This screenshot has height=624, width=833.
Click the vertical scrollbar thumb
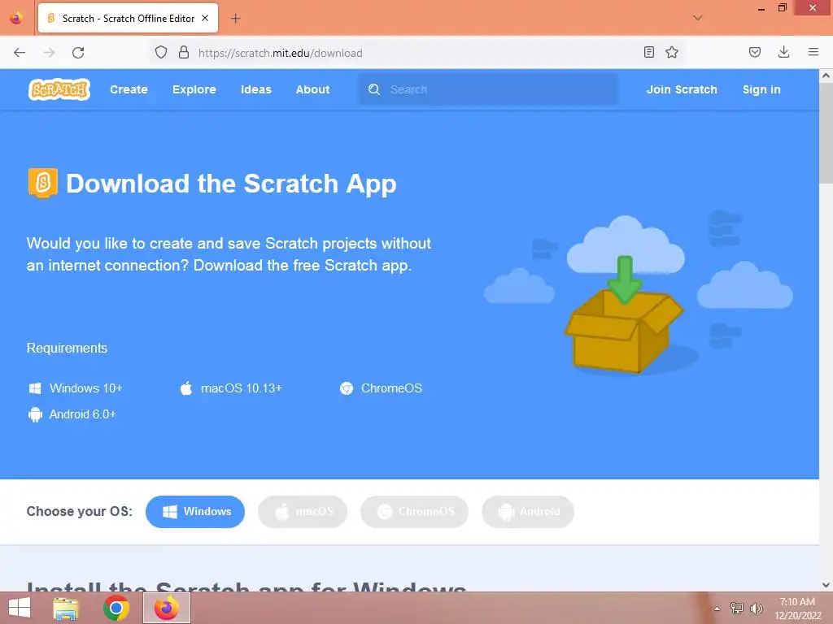826,134
